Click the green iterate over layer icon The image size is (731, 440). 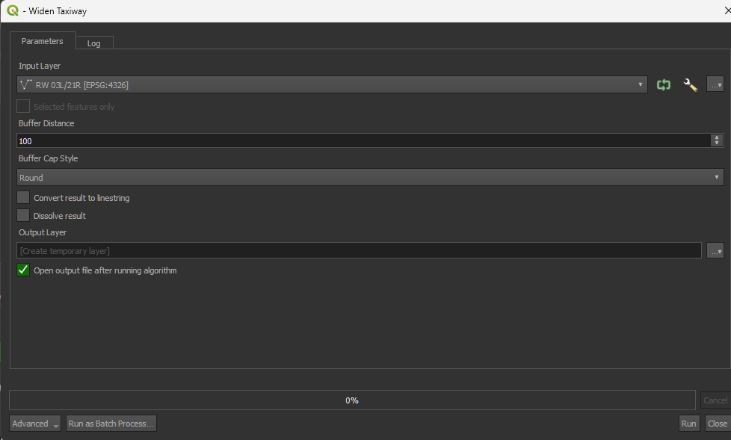[x=663, y=85]
